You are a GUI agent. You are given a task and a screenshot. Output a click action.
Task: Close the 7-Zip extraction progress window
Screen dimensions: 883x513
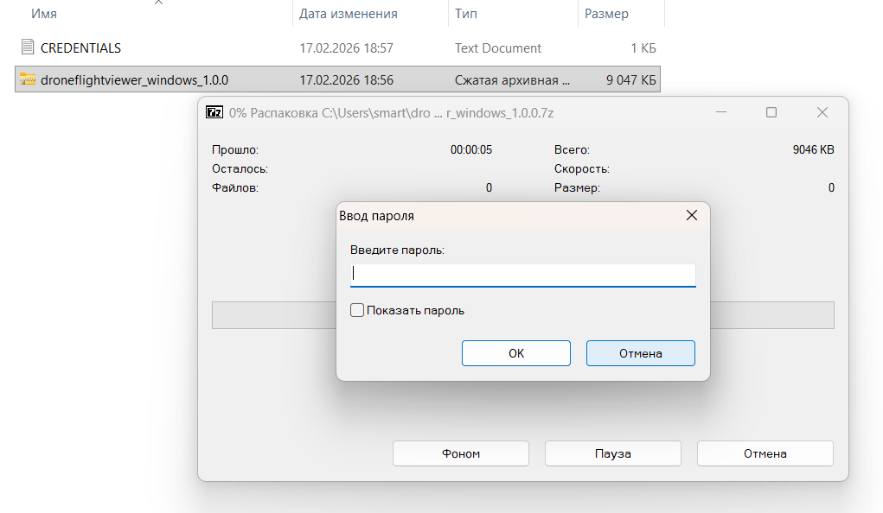click(x=822, y=112)
